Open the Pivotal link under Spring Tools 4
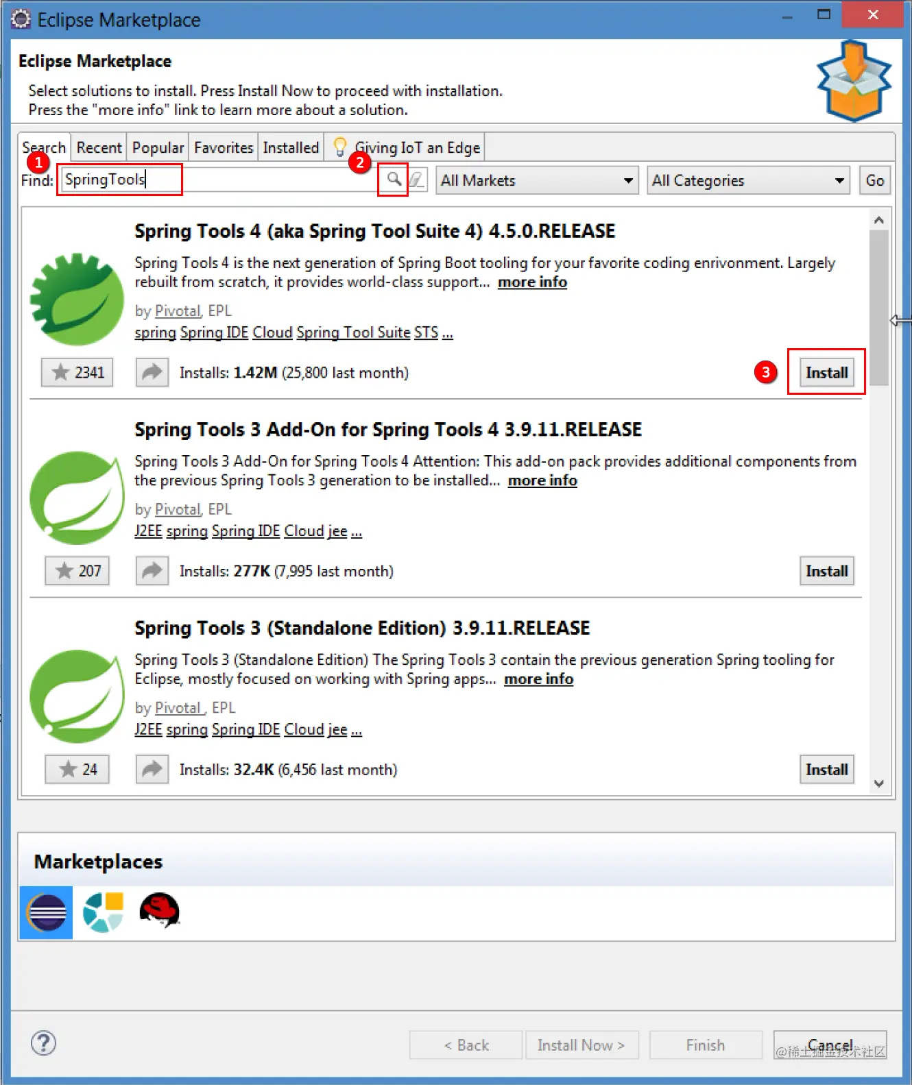 pos(178,310)
